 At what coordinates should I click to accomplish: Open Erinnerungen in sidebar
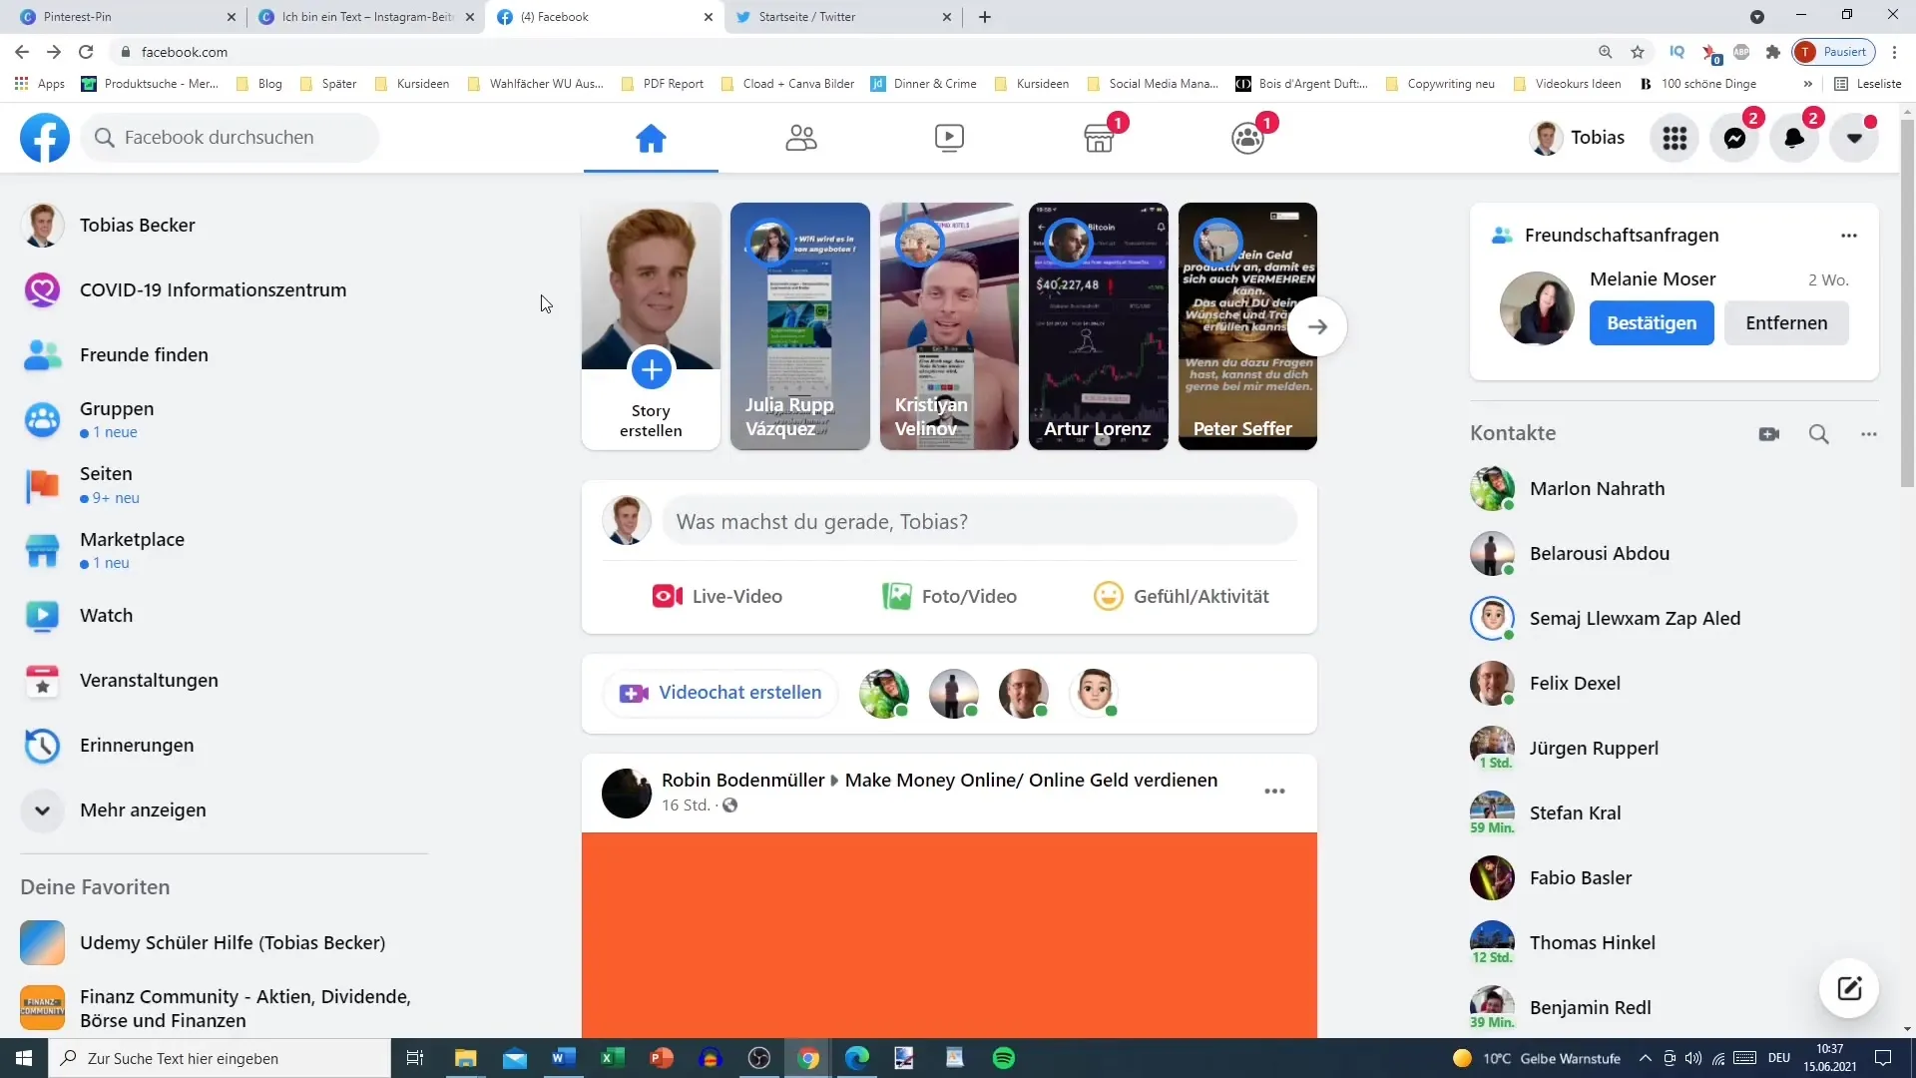[225, 746]
